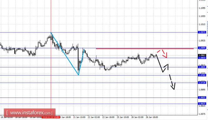The width and height of the screenshot is (208, 120).
Task: Select the 25 Jan 10:00 time label
Action: (123, 117)
